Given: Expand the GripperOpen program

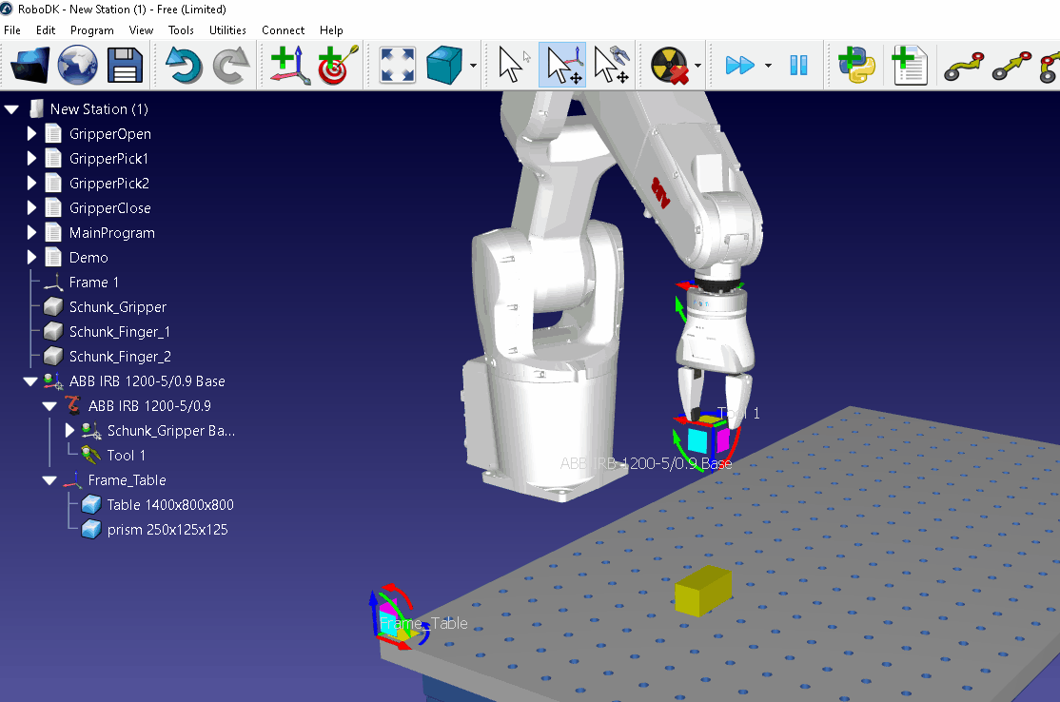Looking at the screenshot, I should pyautogui.click(x=31, y=134).
